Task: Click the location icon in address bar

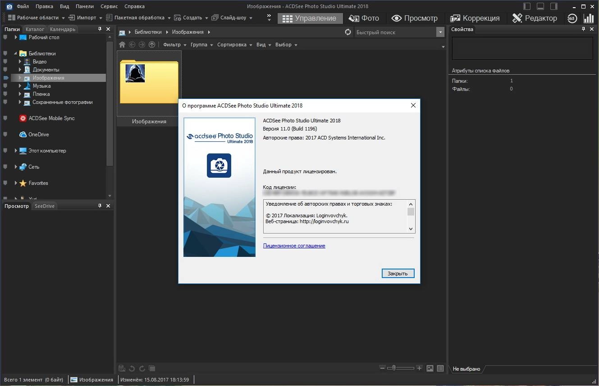Action: pos(122,32)
